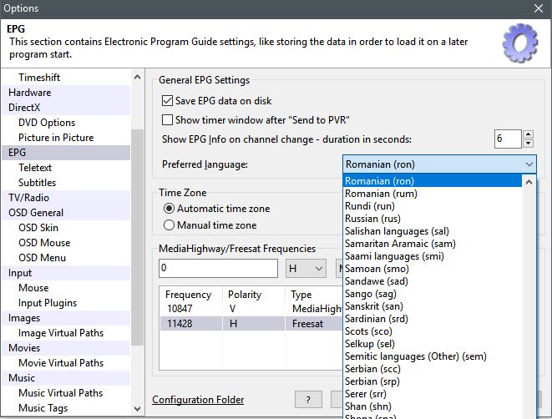Select Manual time zone option
Image resolution: width=552 pixels, height=419 pixels.
170,225
